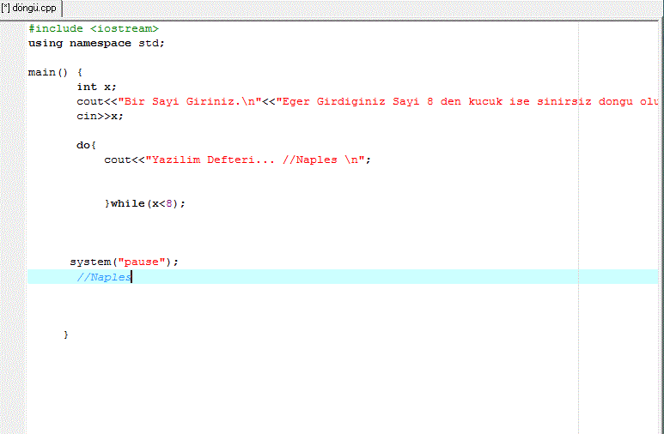Image resolution: width=664 pixels, height=434 pixels.
Task: Place cursor on using namespace std line
Action: (96, 43)
